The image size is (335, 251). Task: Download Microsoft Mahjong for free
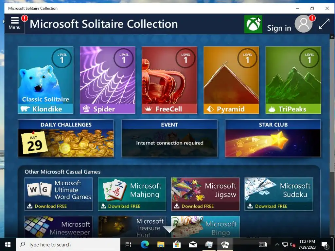[x=132, y=194]
